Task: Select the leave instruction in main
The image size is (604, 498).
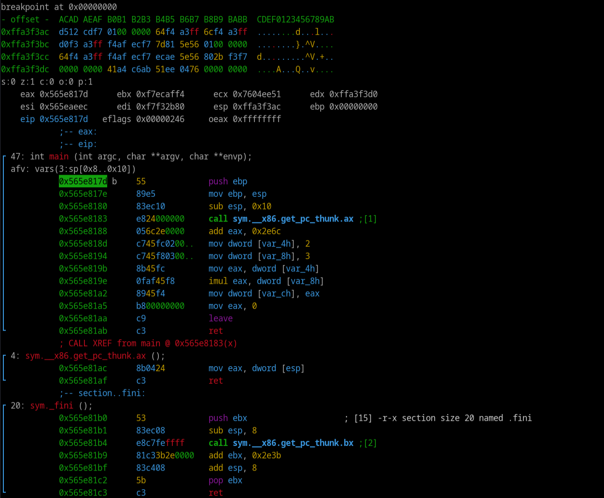Action: 220,318
